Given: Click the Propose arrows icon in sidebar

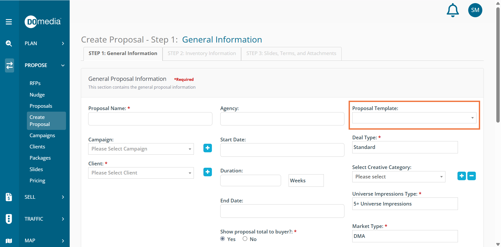Looking at the screenshot, I should click(x=9, y=65).
